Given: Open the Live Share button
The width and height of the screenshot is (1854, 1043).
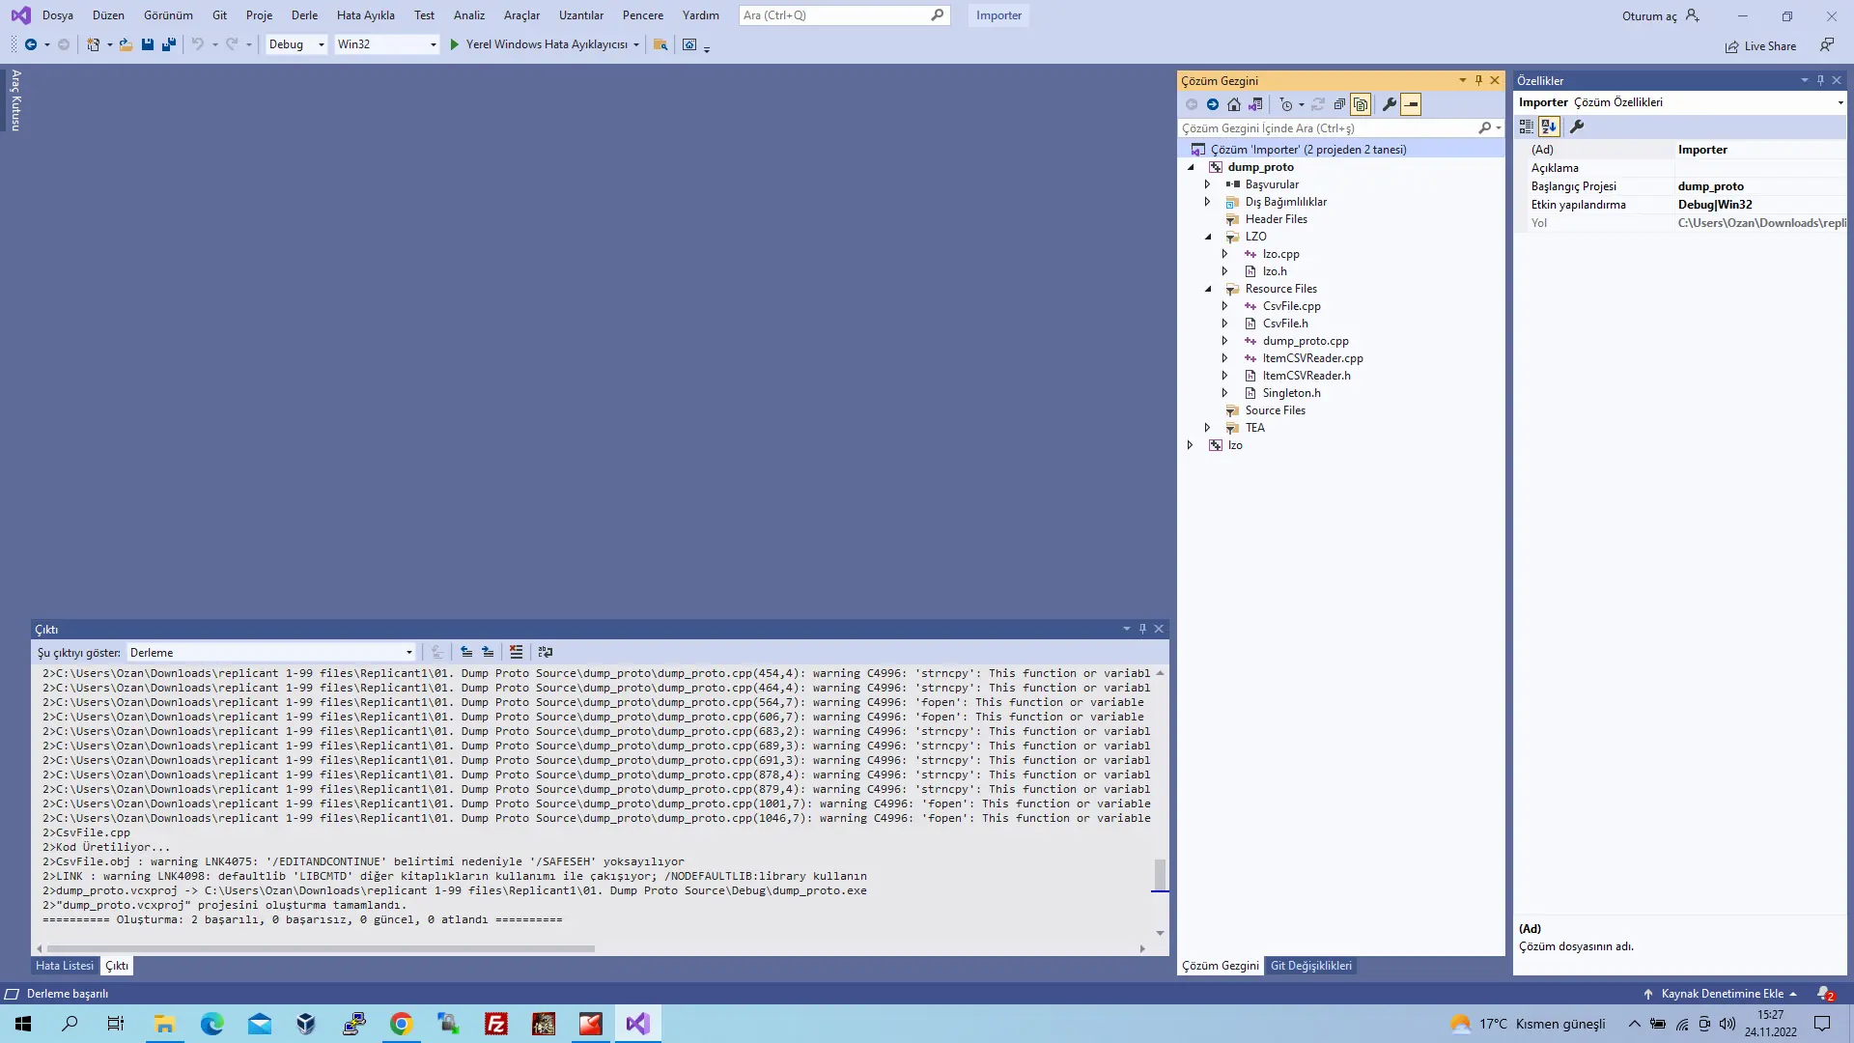Looking at the screenshot, I should (x=1760, y=45).
